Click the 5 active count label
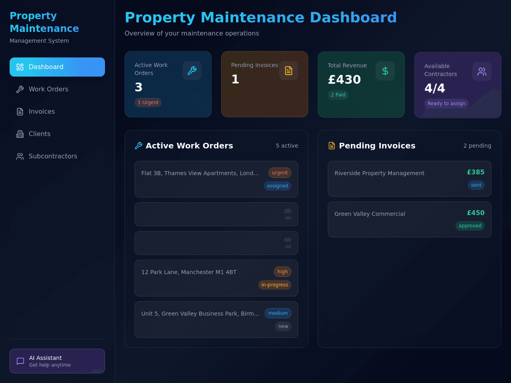The width and height of the screenshot is (511, 383). (287, 146)
